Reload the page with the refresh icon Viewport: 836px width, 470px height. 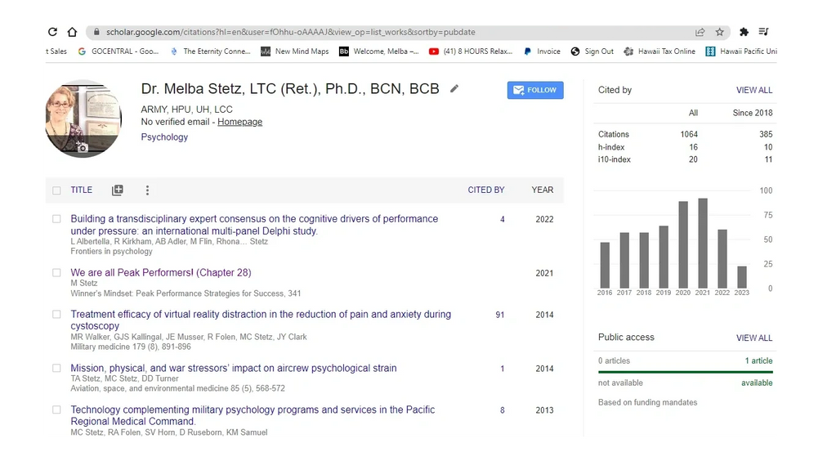point(53,32)
